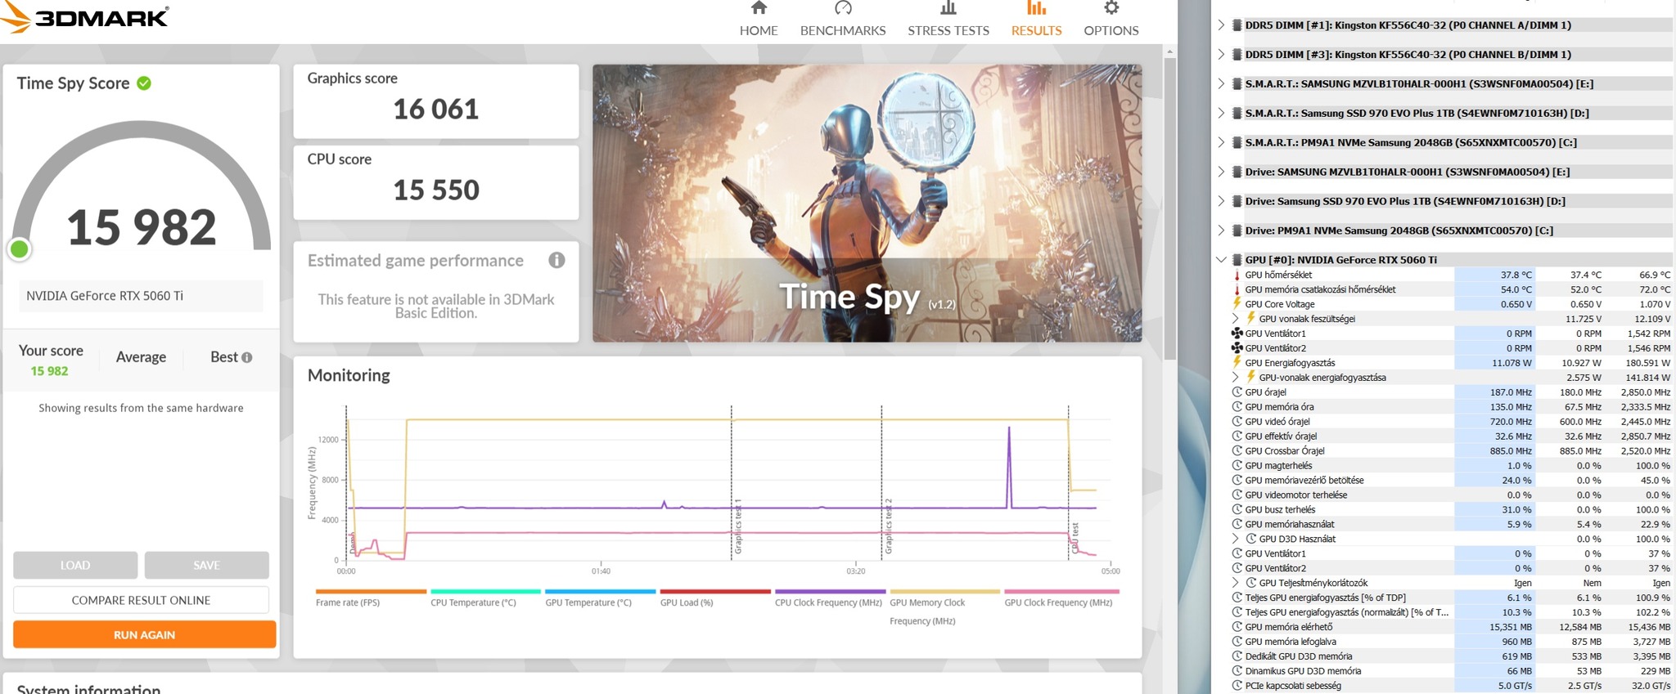The height and width of the screenshot is (694, 1676).
Task: Expand Drive: PM9A1 NVMe Samsung [C:] node
Action: (x=1221, y=231)
